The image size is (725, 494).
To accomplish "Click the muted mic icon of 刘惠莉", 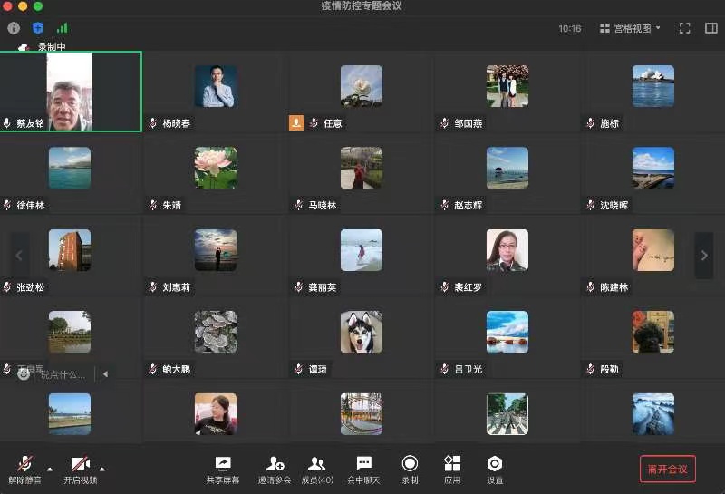I will tap(152, 287).
